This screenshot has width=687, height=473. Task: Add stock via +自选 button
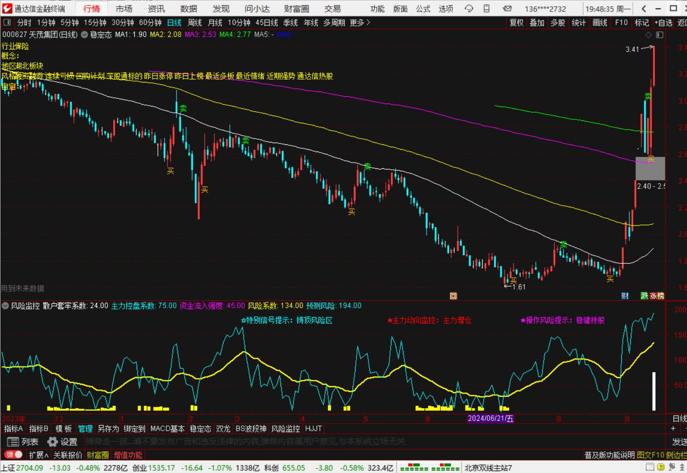(x=663, y=23)
